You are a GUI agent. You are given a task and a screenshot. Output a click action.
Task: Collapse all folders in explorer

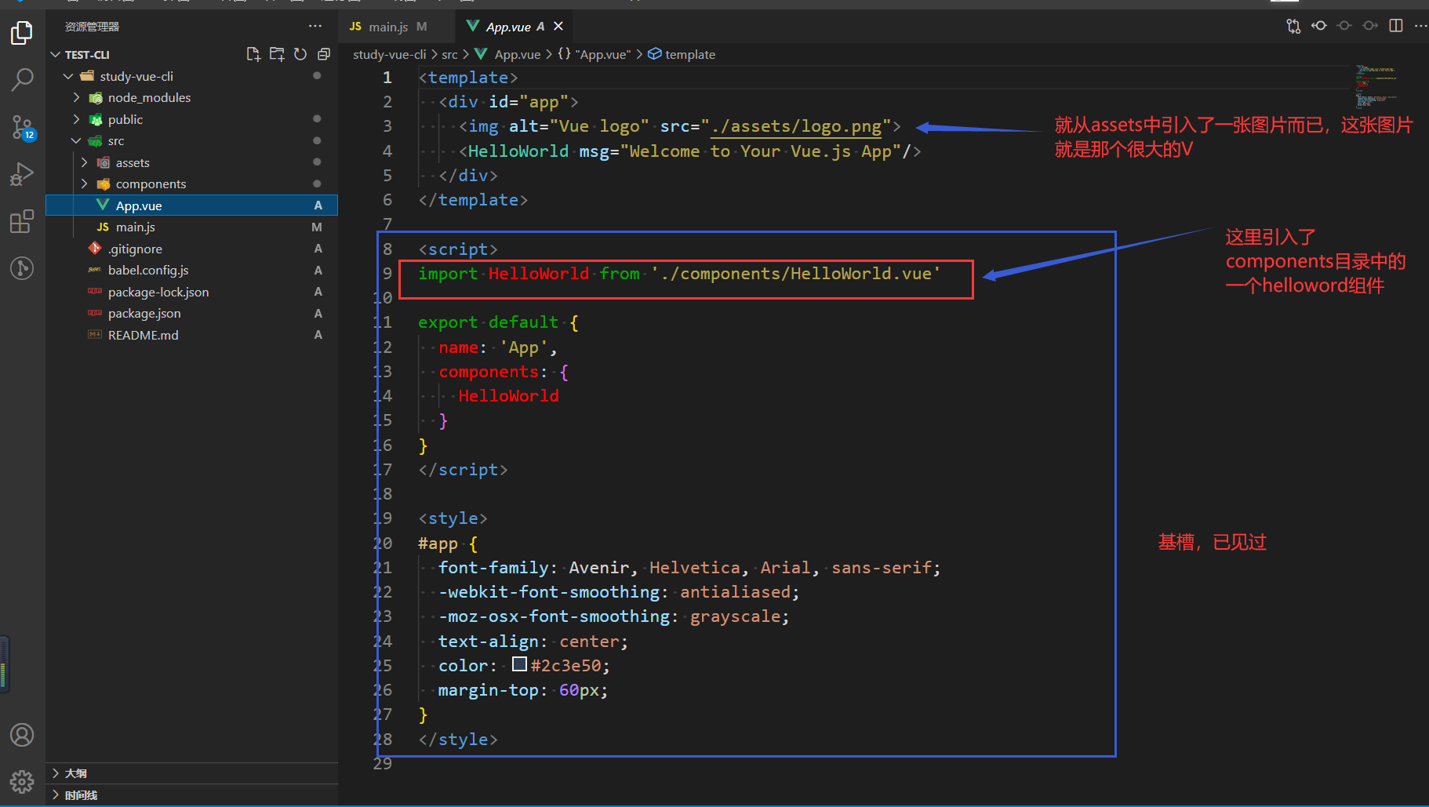[x=324, y=54]
